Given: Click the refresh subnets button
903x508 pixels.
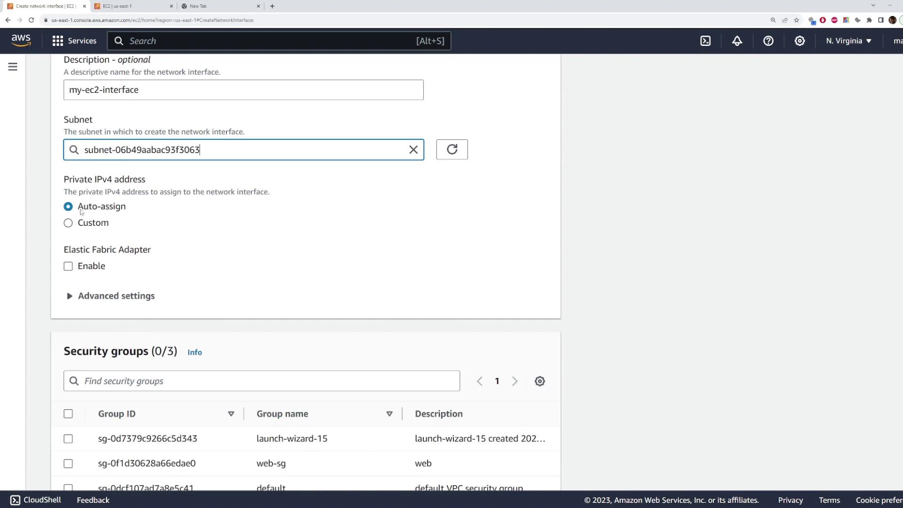Looking at the screenshot, I should 452,150.
